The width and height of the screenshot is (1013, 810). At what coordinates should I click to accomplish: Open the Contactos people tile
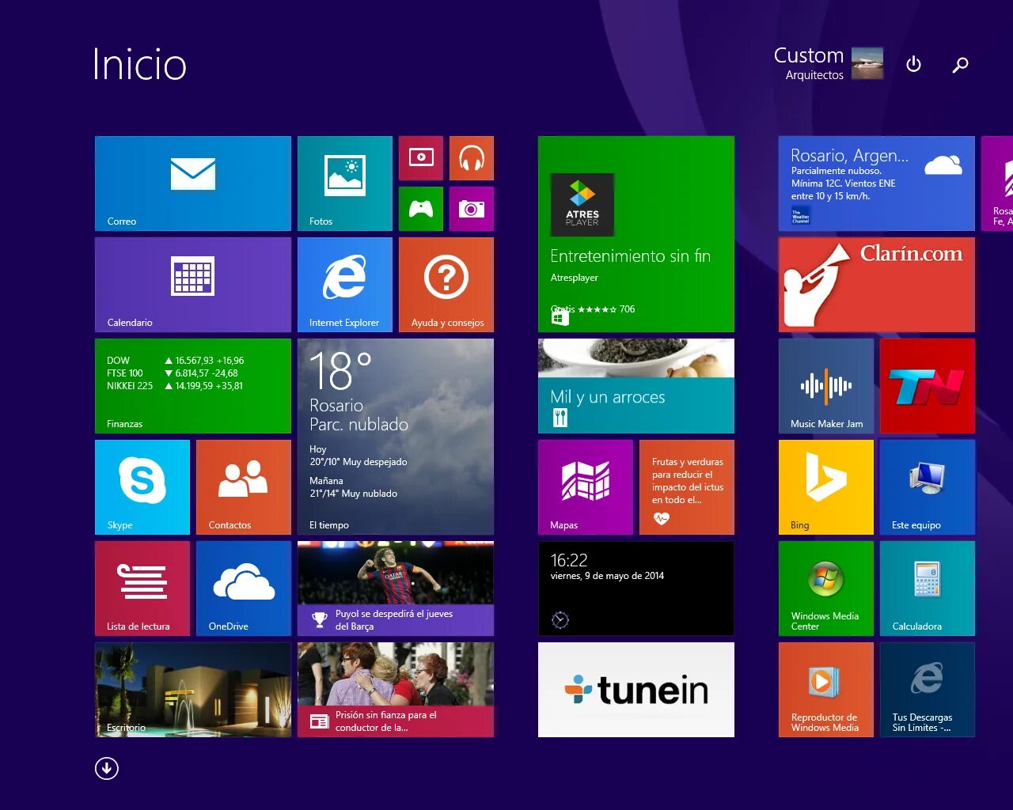click(x=244, y=487)
